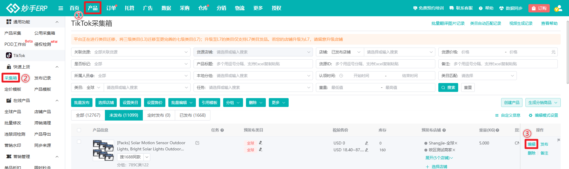The width and height of the screenshot is (569, 169).
Task: Click the 订购 purchase button
Action: (539, 8)
